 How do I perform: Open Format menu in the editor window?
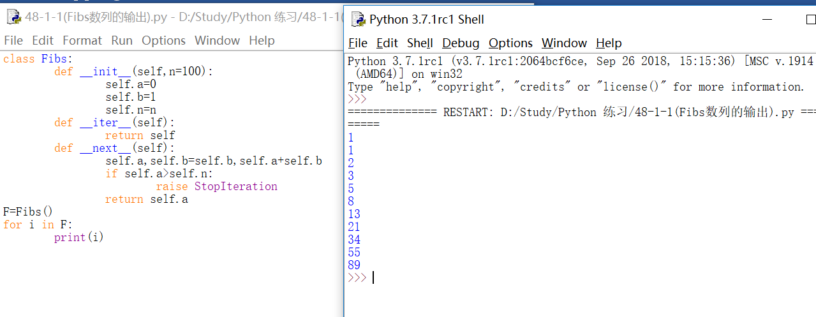point(82,40)
